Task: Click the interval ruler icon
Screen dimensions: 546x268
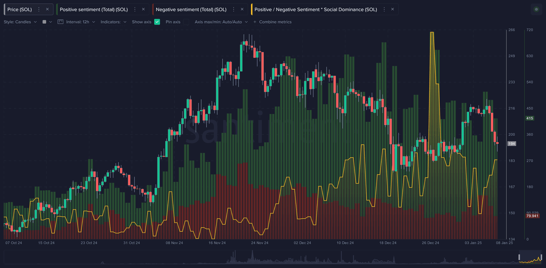Action: click(x=60, y=22)
